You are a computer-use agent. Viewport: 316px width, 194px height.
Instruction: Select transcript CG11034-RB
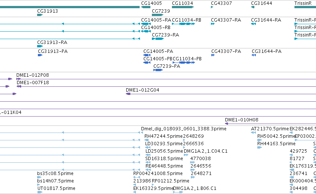[x=183, y=24]
